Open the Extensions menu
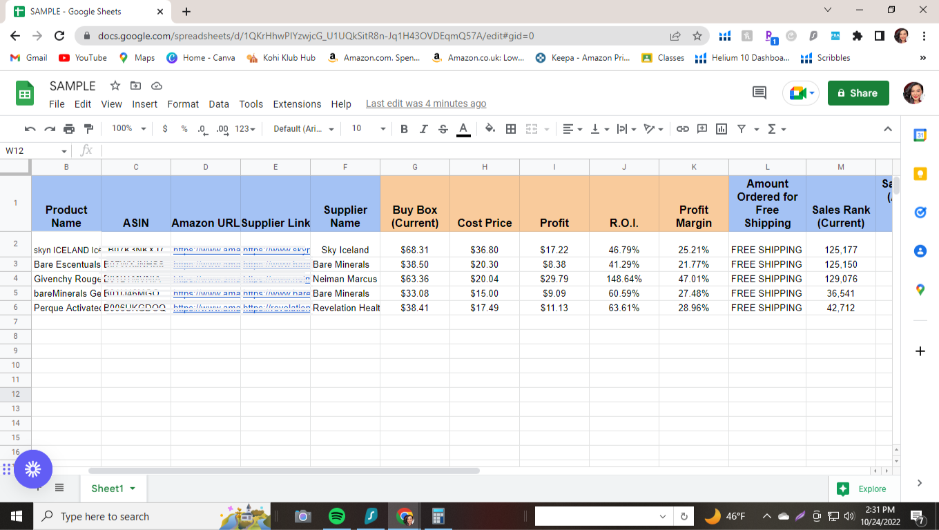 (x=297, y=104)
